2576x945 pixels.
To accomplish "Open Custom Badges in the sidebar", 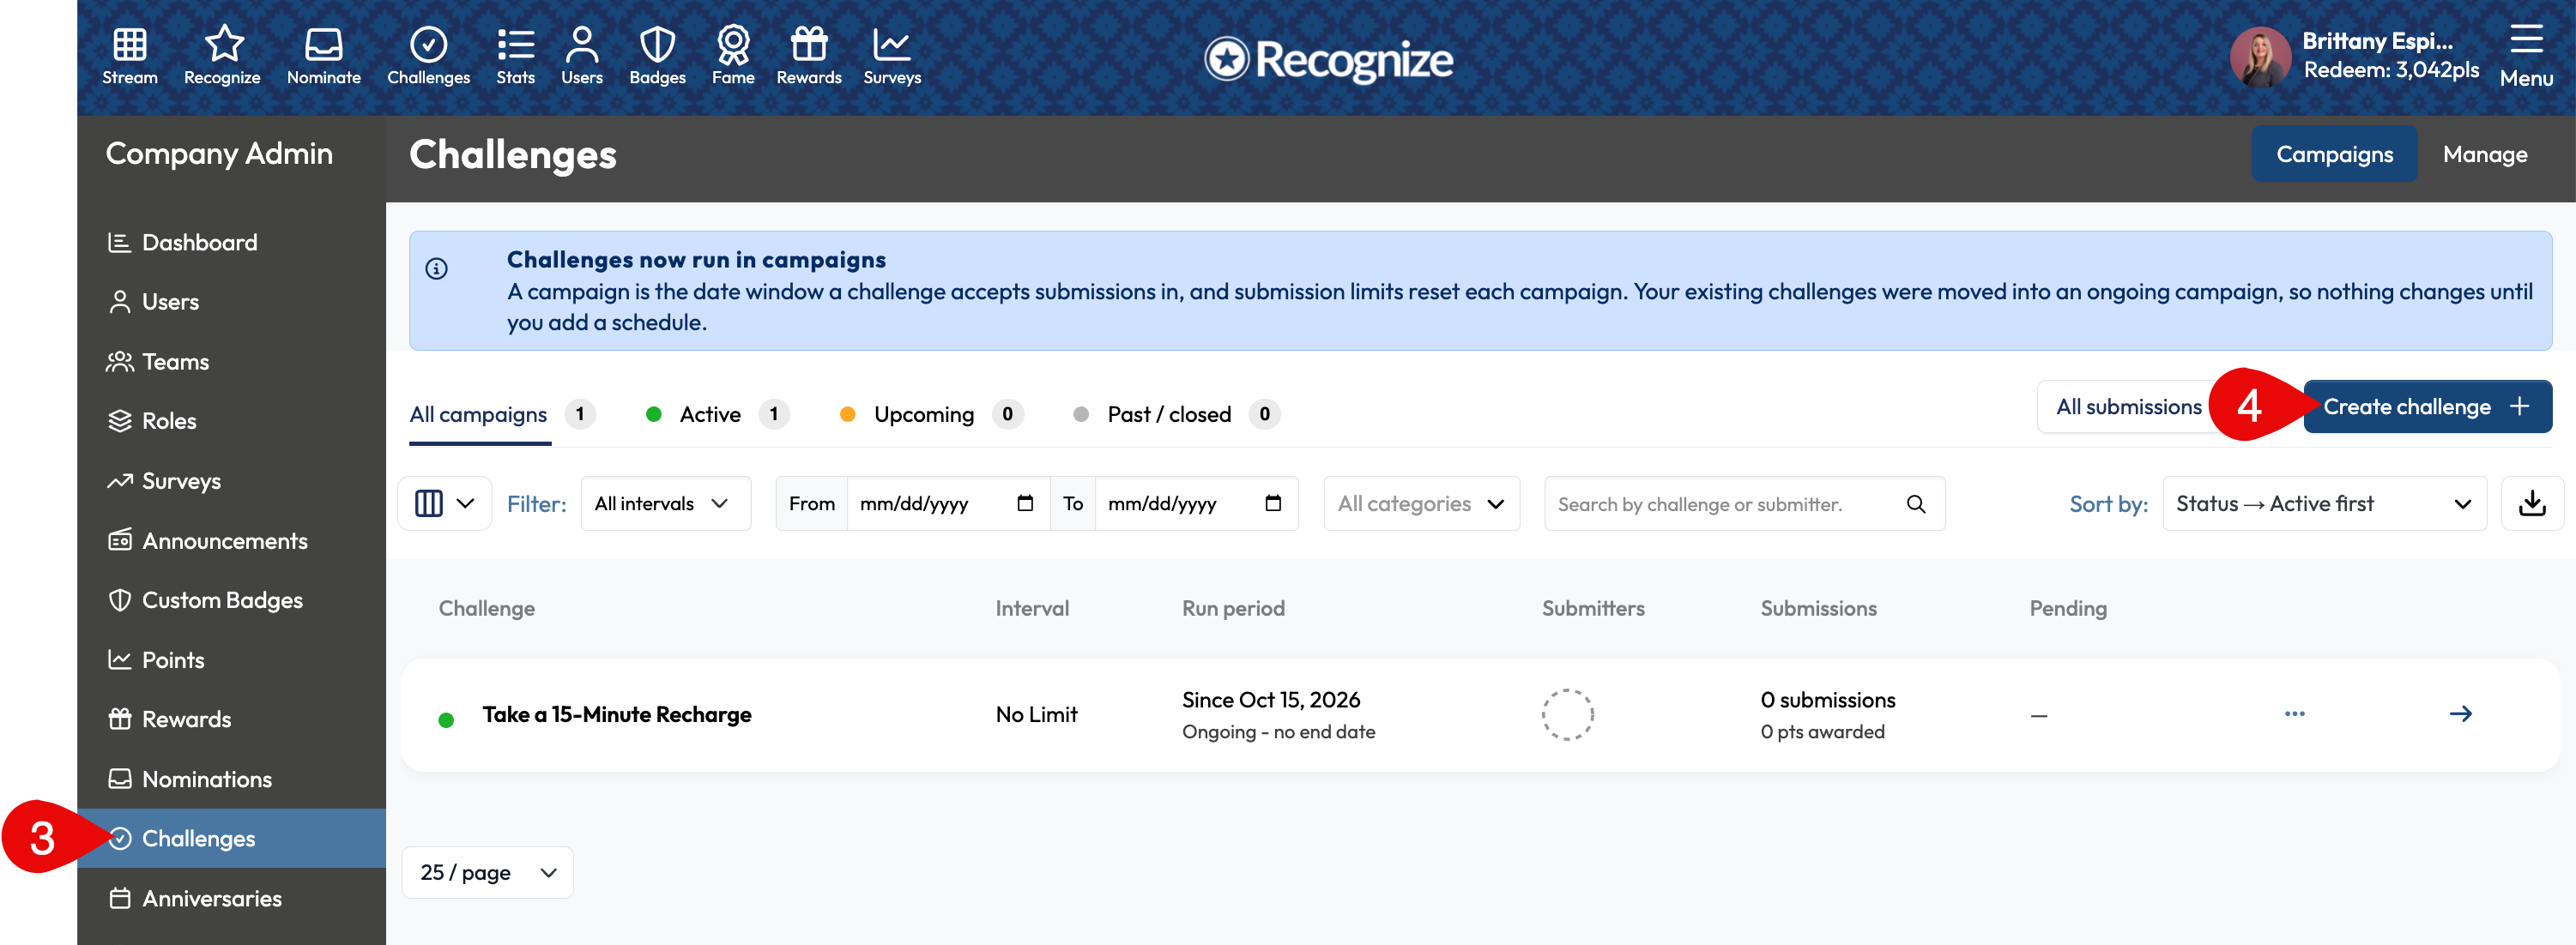I will pyautogui.click(x=231, y=600).
